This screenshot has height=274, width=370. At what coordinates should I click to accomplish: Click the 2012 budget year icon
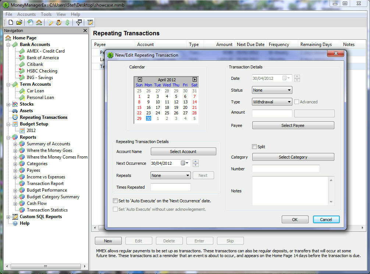(x=22, y=131)
